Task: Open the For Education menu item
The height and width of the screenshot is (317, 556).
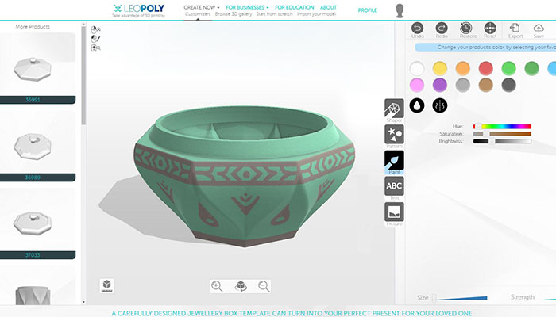Action: point(295,7)
